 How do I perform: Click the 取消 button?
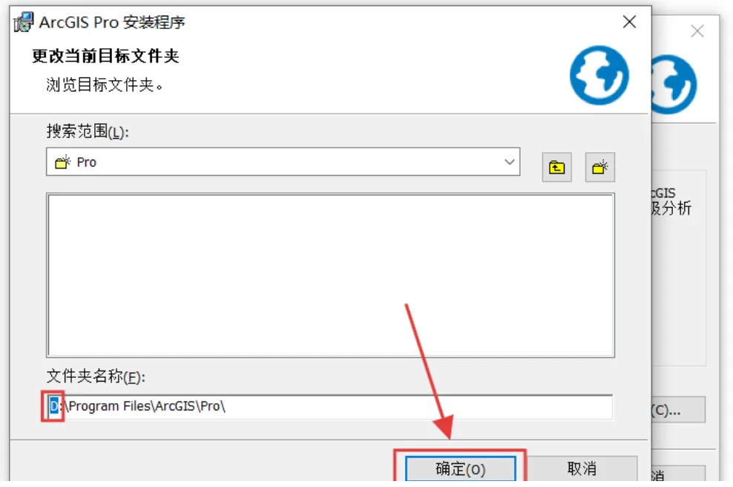pyautogui.click(x=582, y=468)
